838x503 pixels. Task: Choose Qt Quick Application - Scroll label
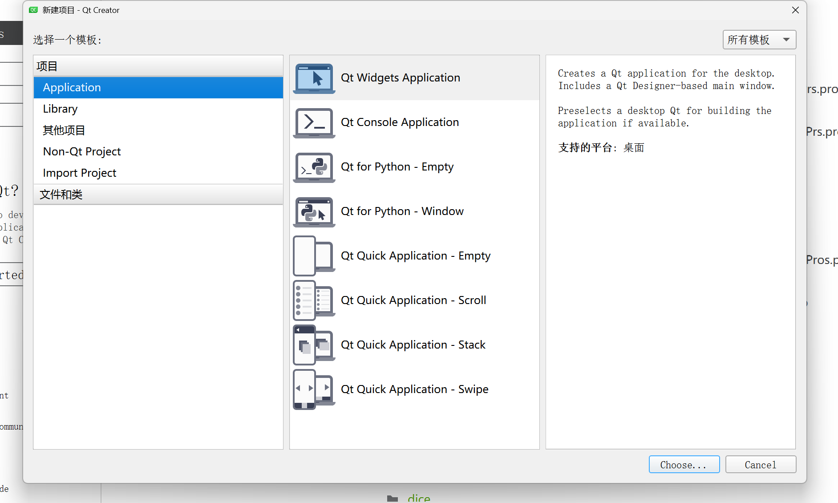click(x=413, y=300)
